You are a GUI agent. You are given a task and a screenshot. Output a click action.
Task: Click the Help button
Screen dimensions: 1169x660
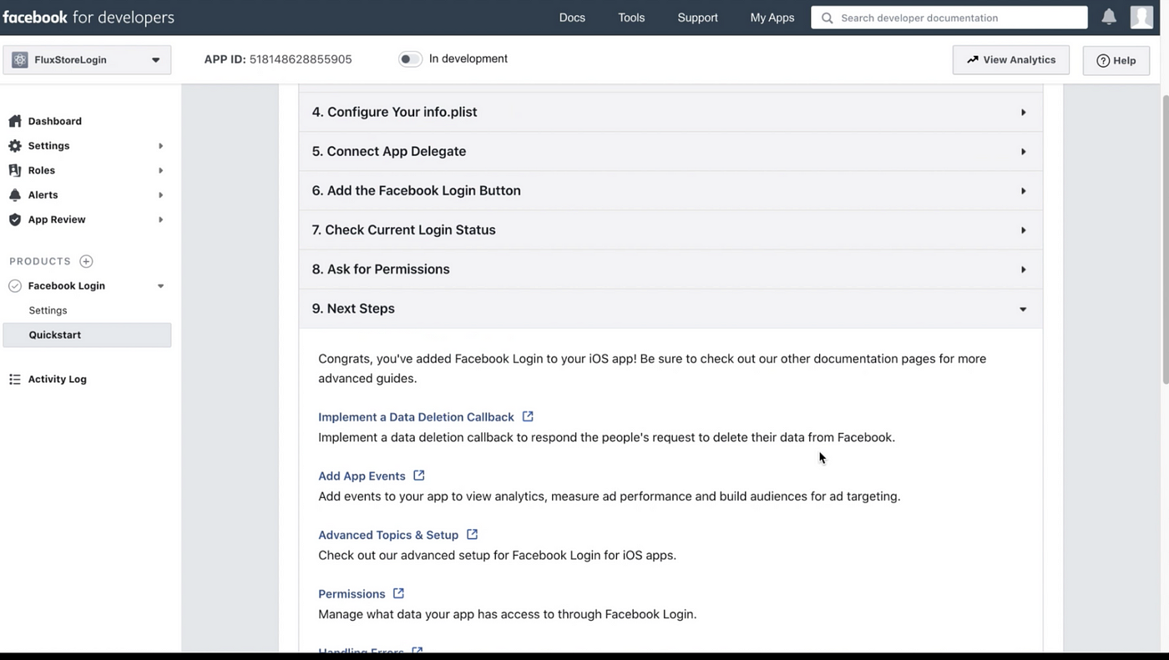[x=1116, y=60]
